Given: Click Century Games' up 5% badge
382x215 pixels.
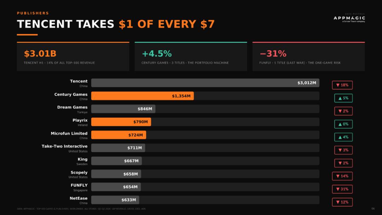Looking at the screenshot, I should pos(343,98).
